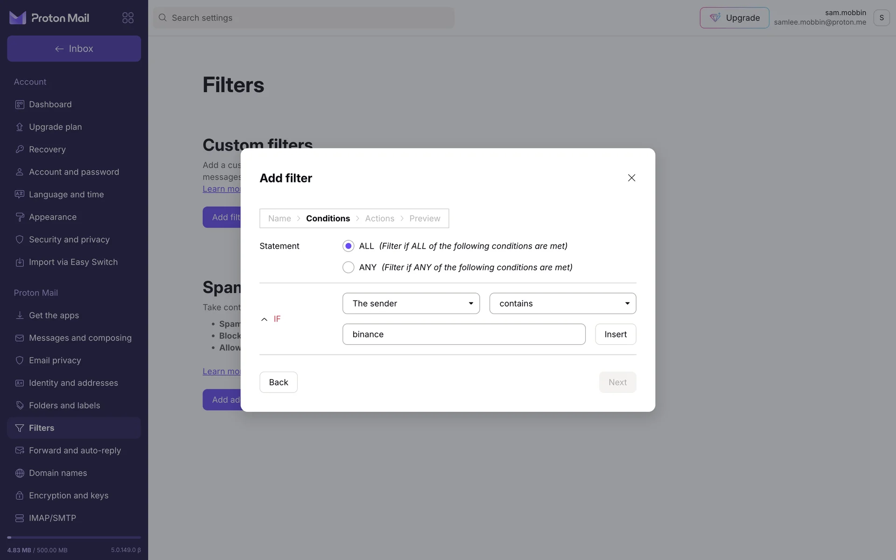Viewport: 896px width, 560px height.
Task: Click the Encryption and keys lock icon
Action: point(20,496)
